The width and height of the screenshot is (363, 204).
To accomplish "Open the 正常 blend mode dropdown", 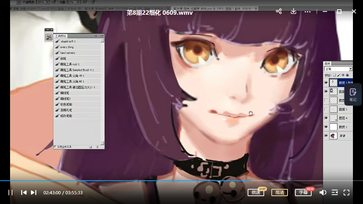I will tap(338, 69).
